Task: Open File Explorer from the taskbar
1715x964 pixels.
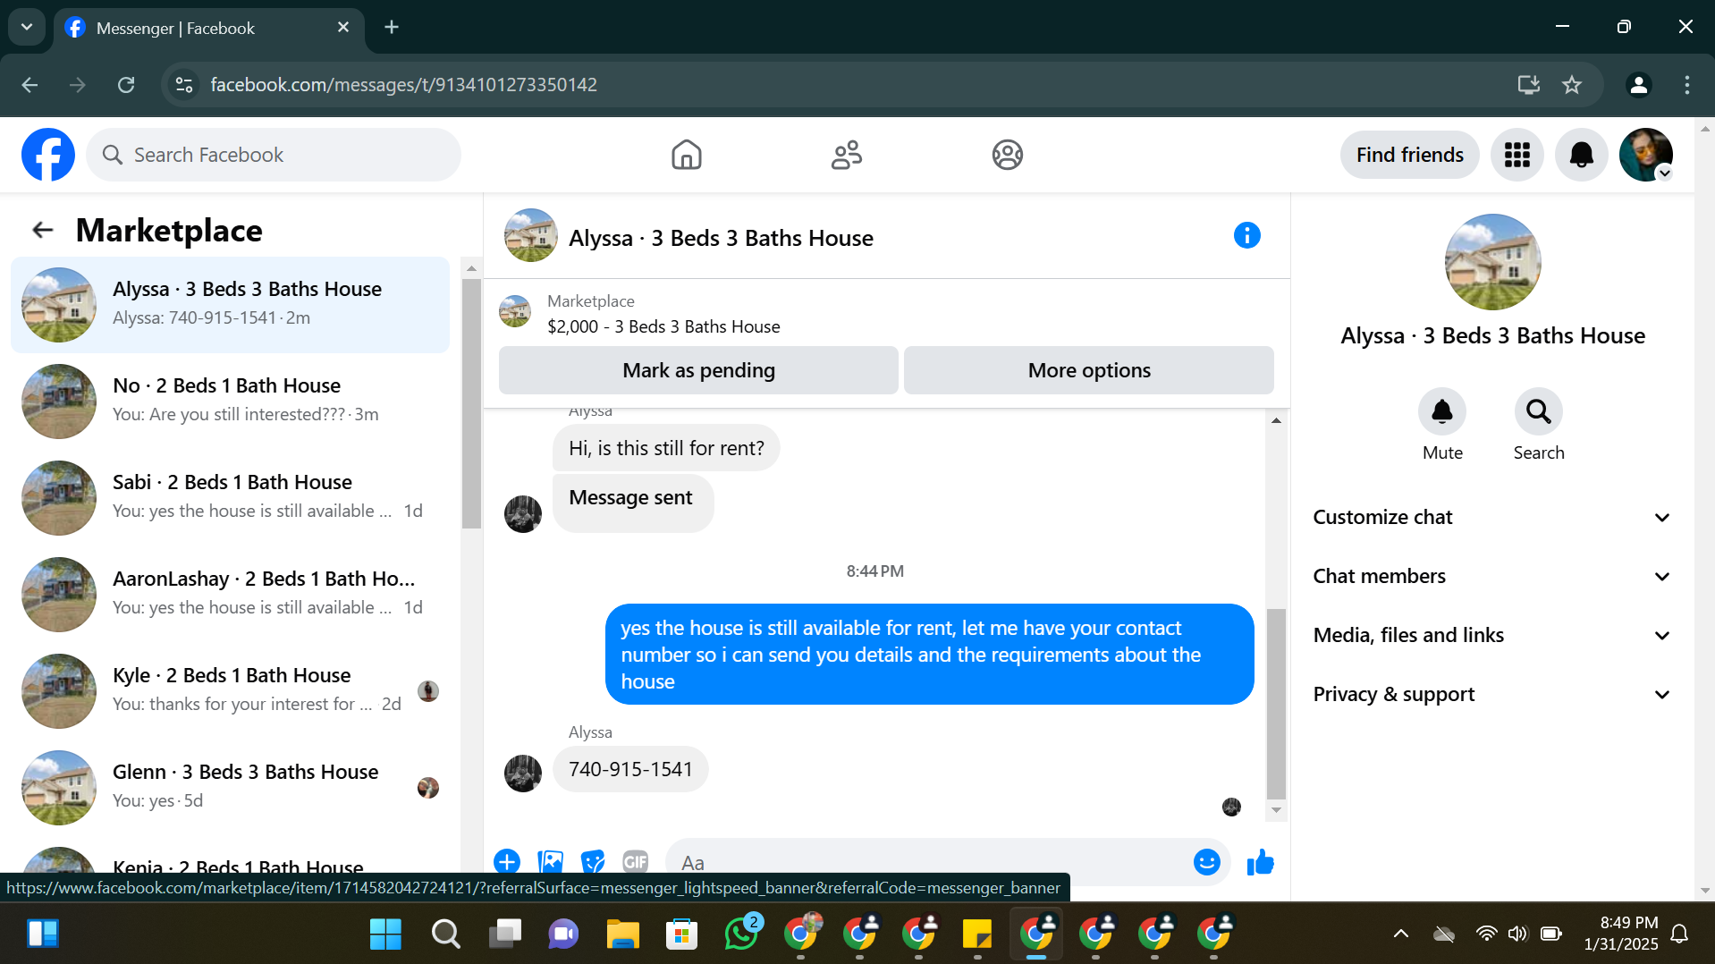Action: click(622, 934)
